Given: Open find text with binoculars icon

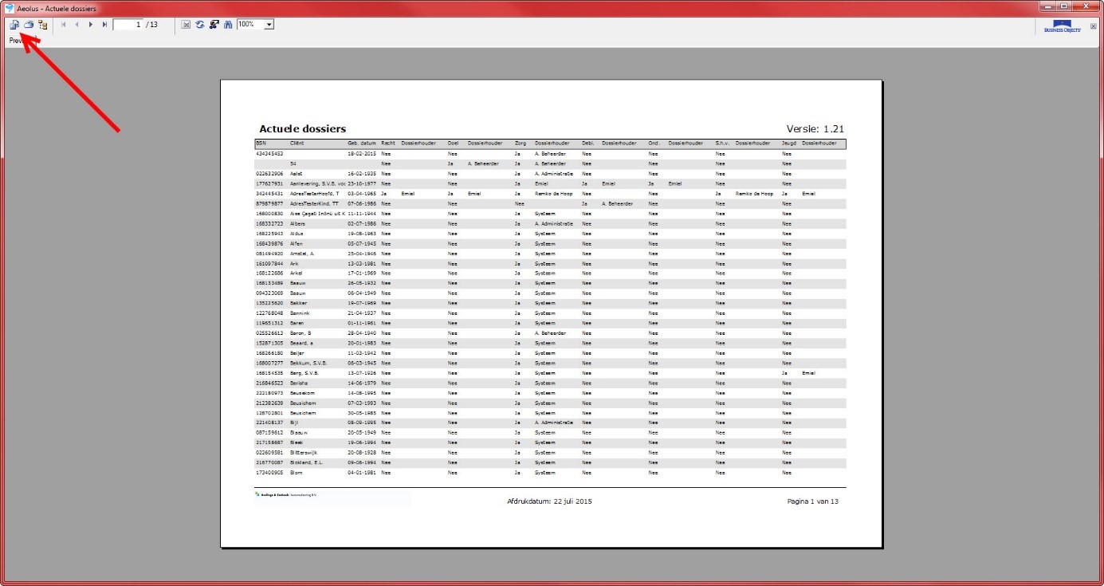Looking at the screenshot, I should pos(227,25).
